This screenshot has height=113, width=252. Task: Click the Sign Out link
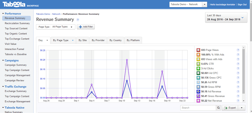pos(242,4)
